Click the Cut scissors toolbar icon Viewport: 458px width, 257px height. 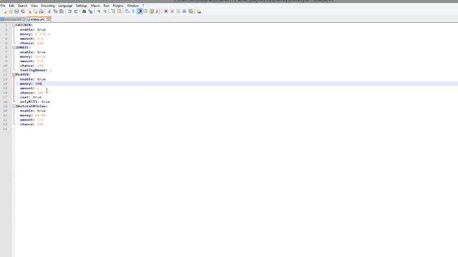[49, 11]
